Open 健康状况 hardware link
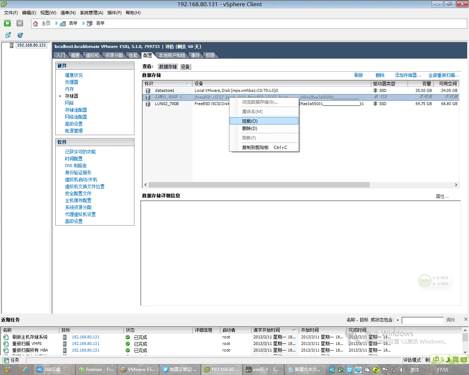The height and width of the screenshot is (375, 469). point(74,75)
